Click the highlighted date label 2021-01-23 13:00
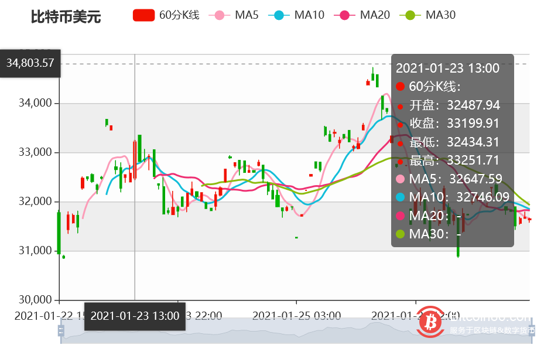 coord(135,316)
